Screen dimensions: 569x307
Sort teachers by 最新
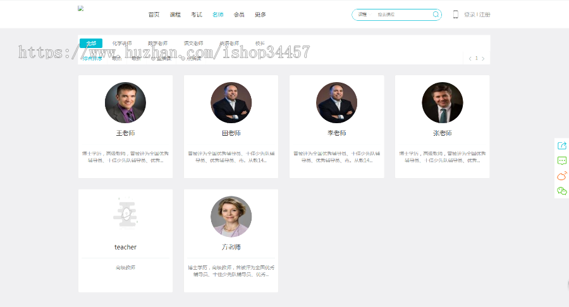[137, 58]
